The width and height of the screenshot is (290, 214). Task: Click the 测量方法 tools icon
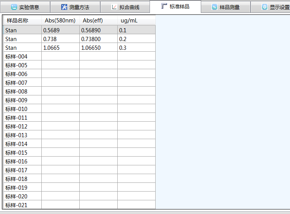pyautogui.click(x=64, y=7)
